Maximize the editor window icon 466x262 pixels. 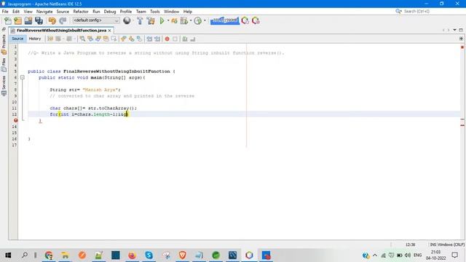[x=461, y=30]
